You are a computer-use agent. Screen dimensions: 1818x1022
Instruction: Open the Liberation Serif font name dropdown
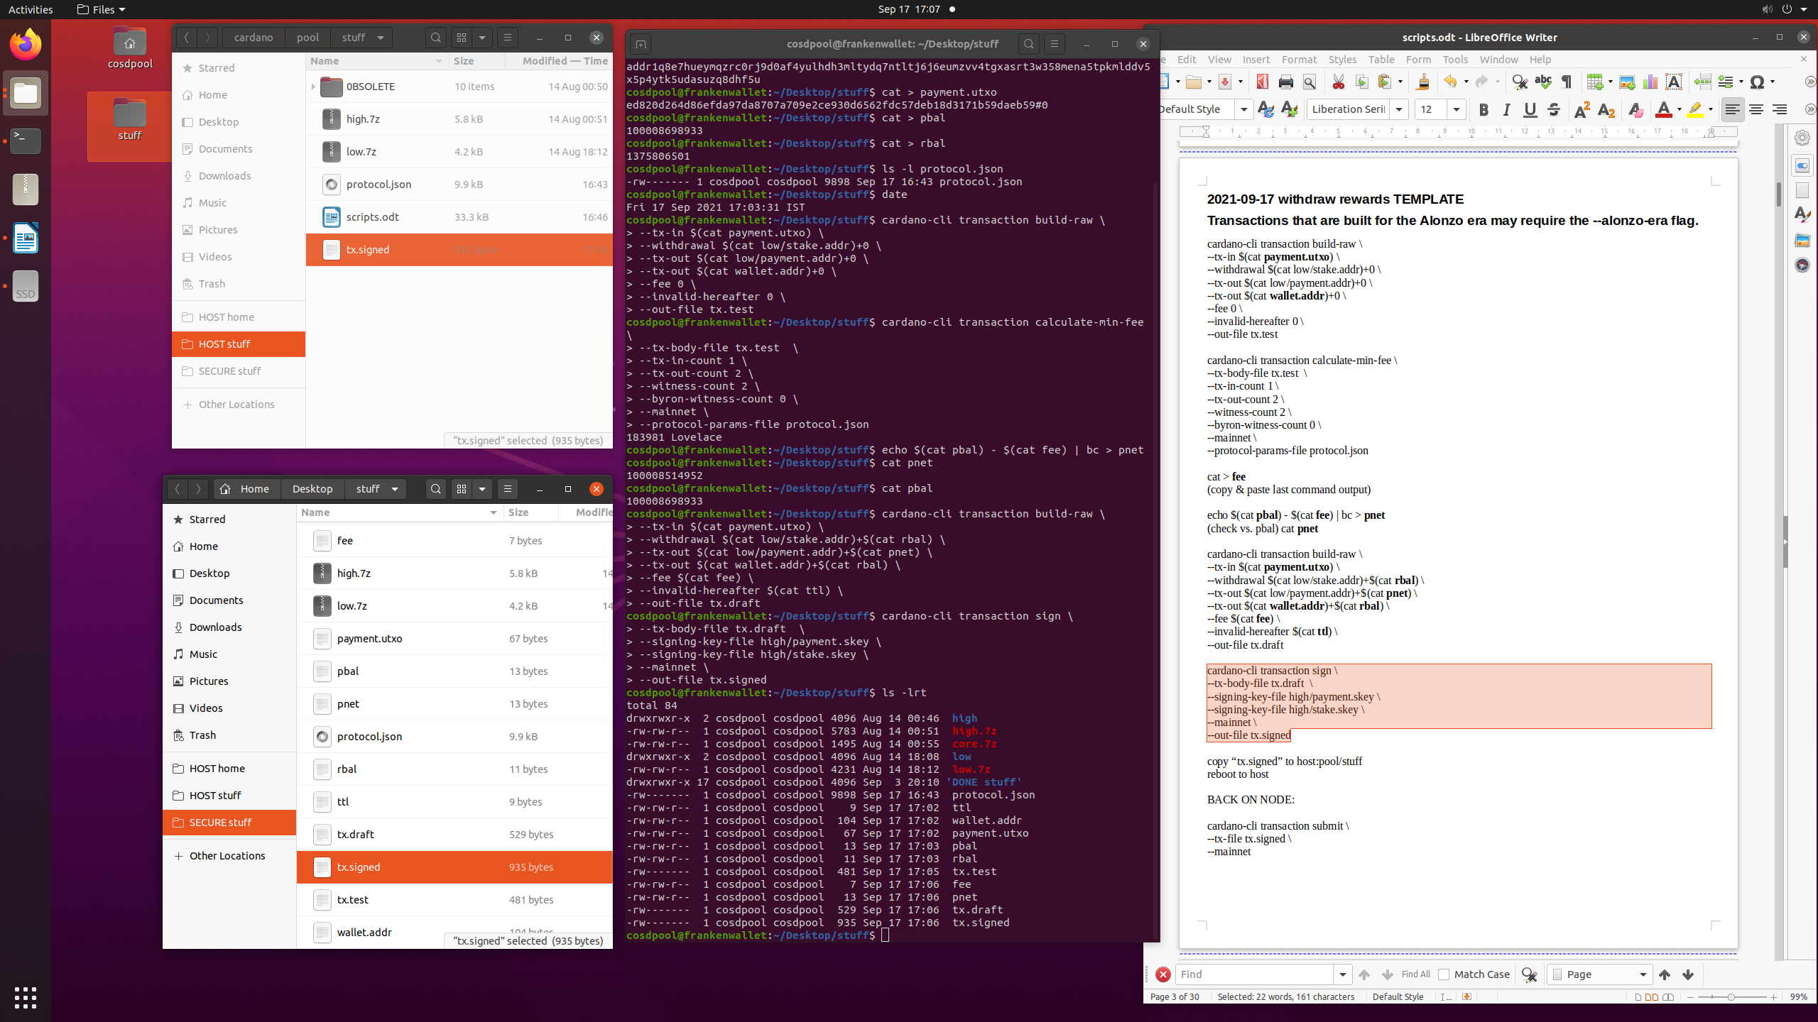tap(1399, 109)
